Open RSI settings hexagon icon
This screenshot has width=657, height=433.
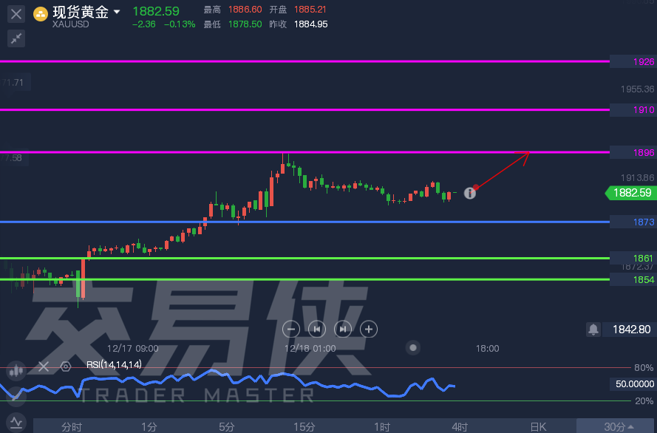point(66,366)
